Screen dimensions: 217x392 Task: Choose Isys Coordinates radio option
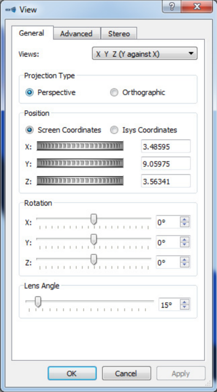pos(114,130)
